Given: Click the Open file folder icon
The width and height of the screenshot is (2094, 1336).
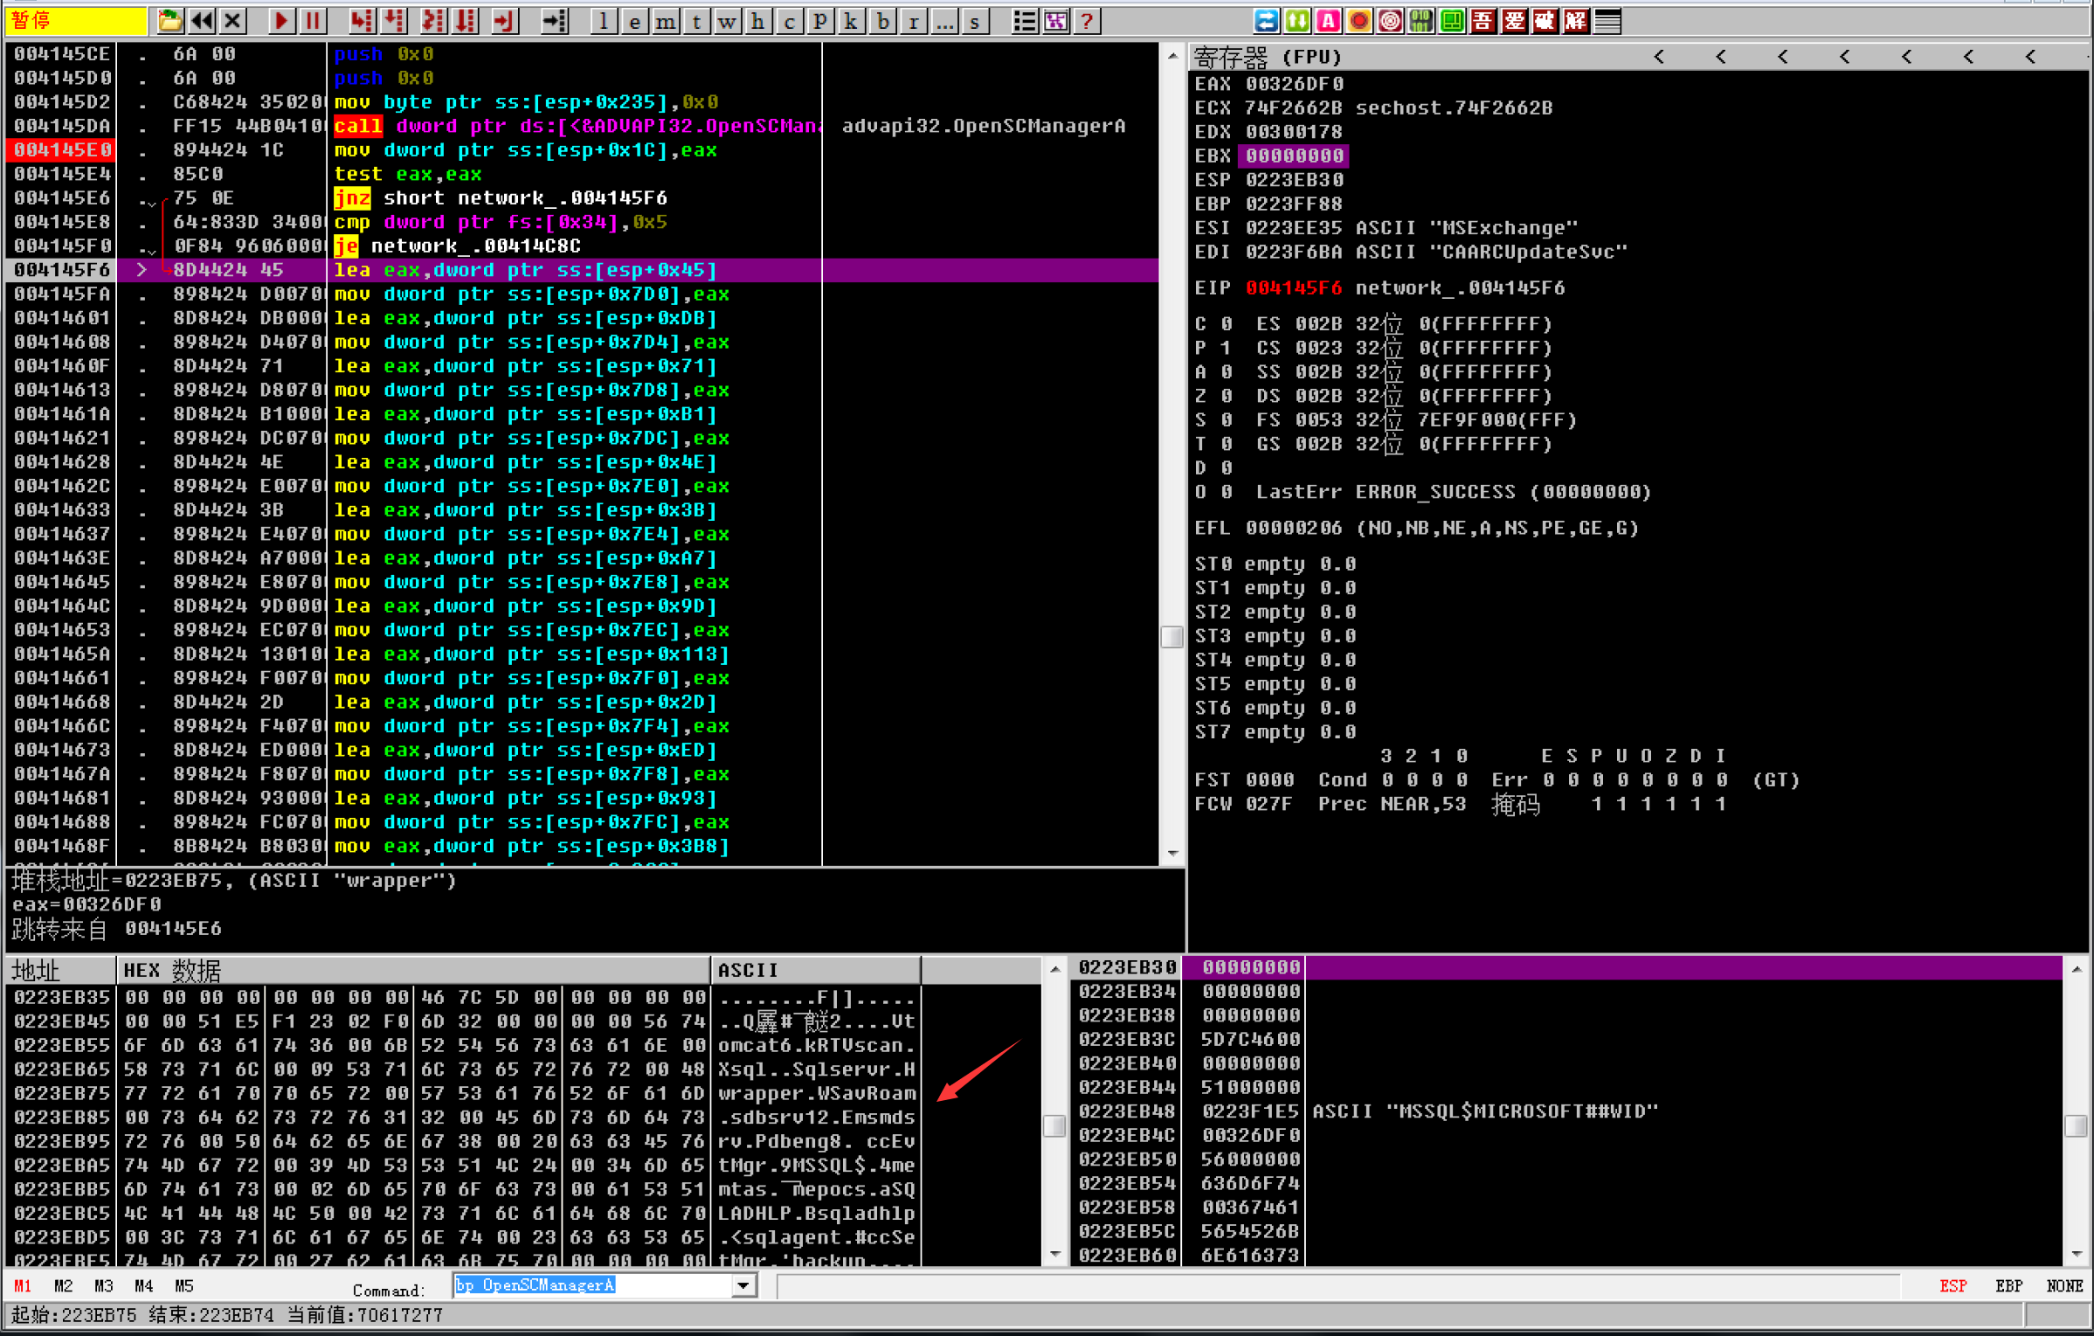Looking at the screenshot, I should (x=169, y=20).
